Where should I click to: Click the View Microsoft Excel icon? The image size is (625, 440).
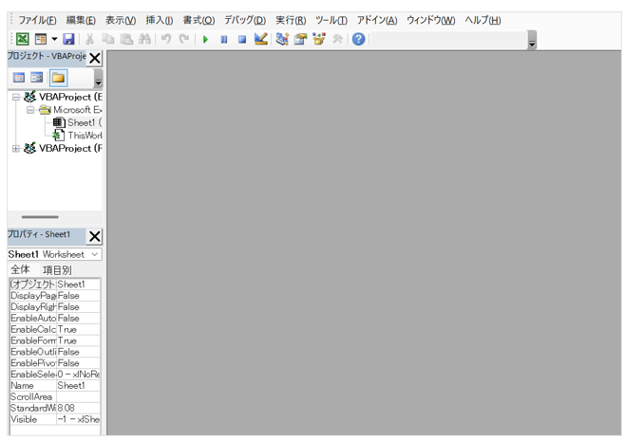coord(23,39)
